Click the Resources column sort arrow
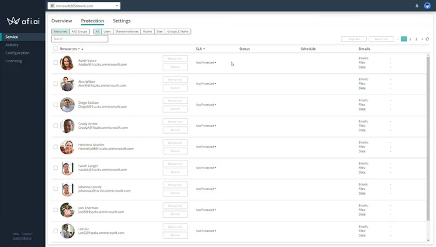The image size is (436, 247). [82, 49]
